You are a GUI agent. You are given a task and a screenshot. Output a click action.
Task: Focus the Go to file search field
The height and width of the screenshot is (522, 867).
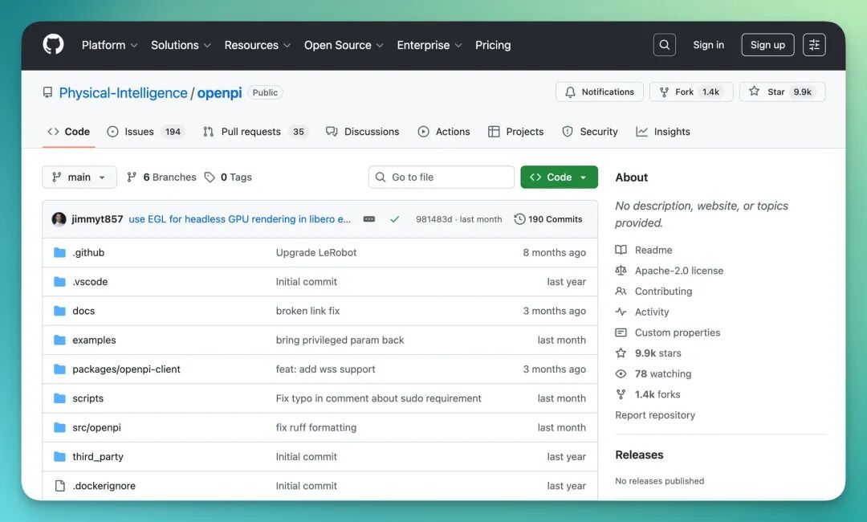tap(442, 177)
